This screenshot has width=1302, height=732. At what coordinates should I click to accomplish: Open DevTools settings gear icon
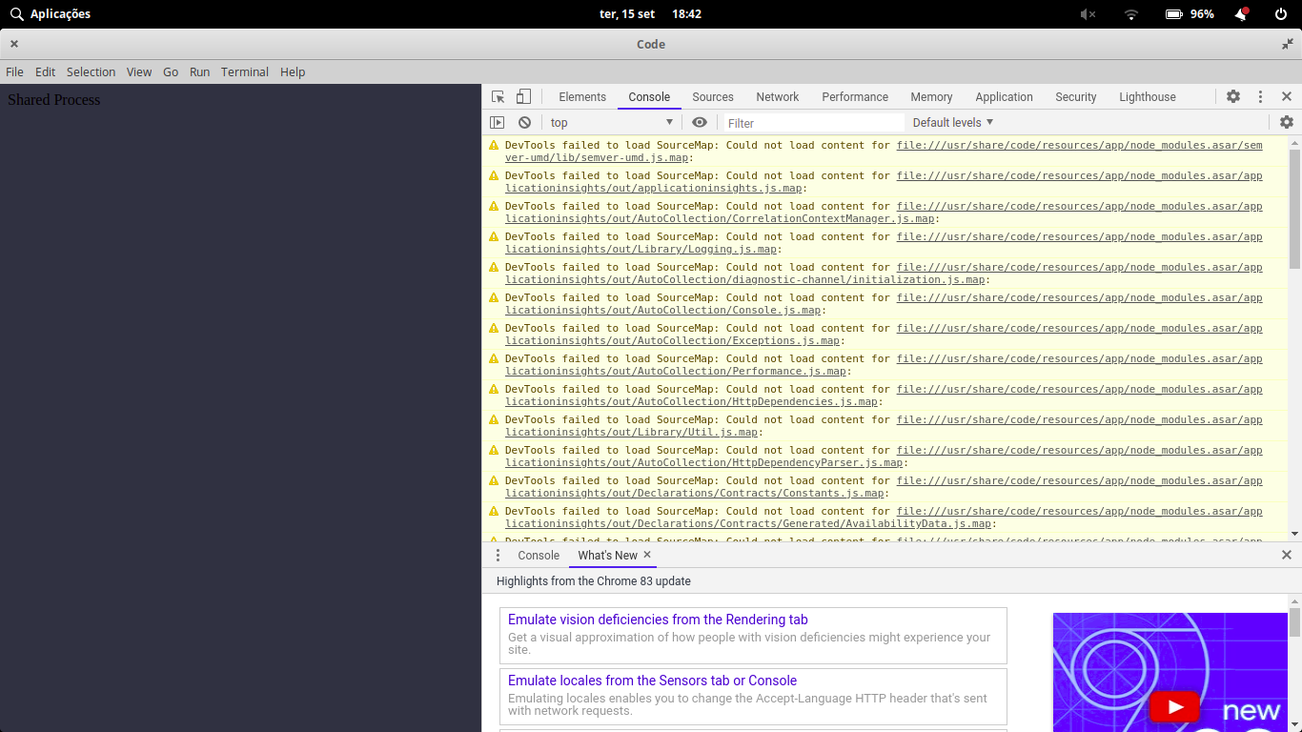(1233, 96)
